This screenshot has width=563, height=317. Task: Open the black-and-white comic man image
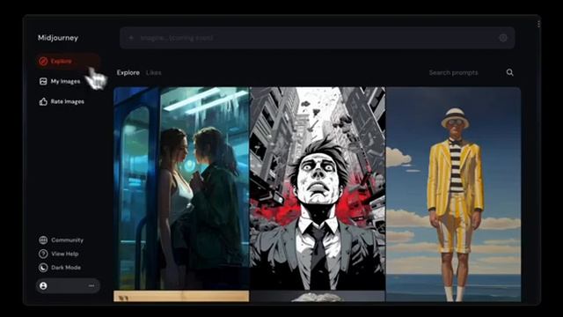[x=318, y=188]
